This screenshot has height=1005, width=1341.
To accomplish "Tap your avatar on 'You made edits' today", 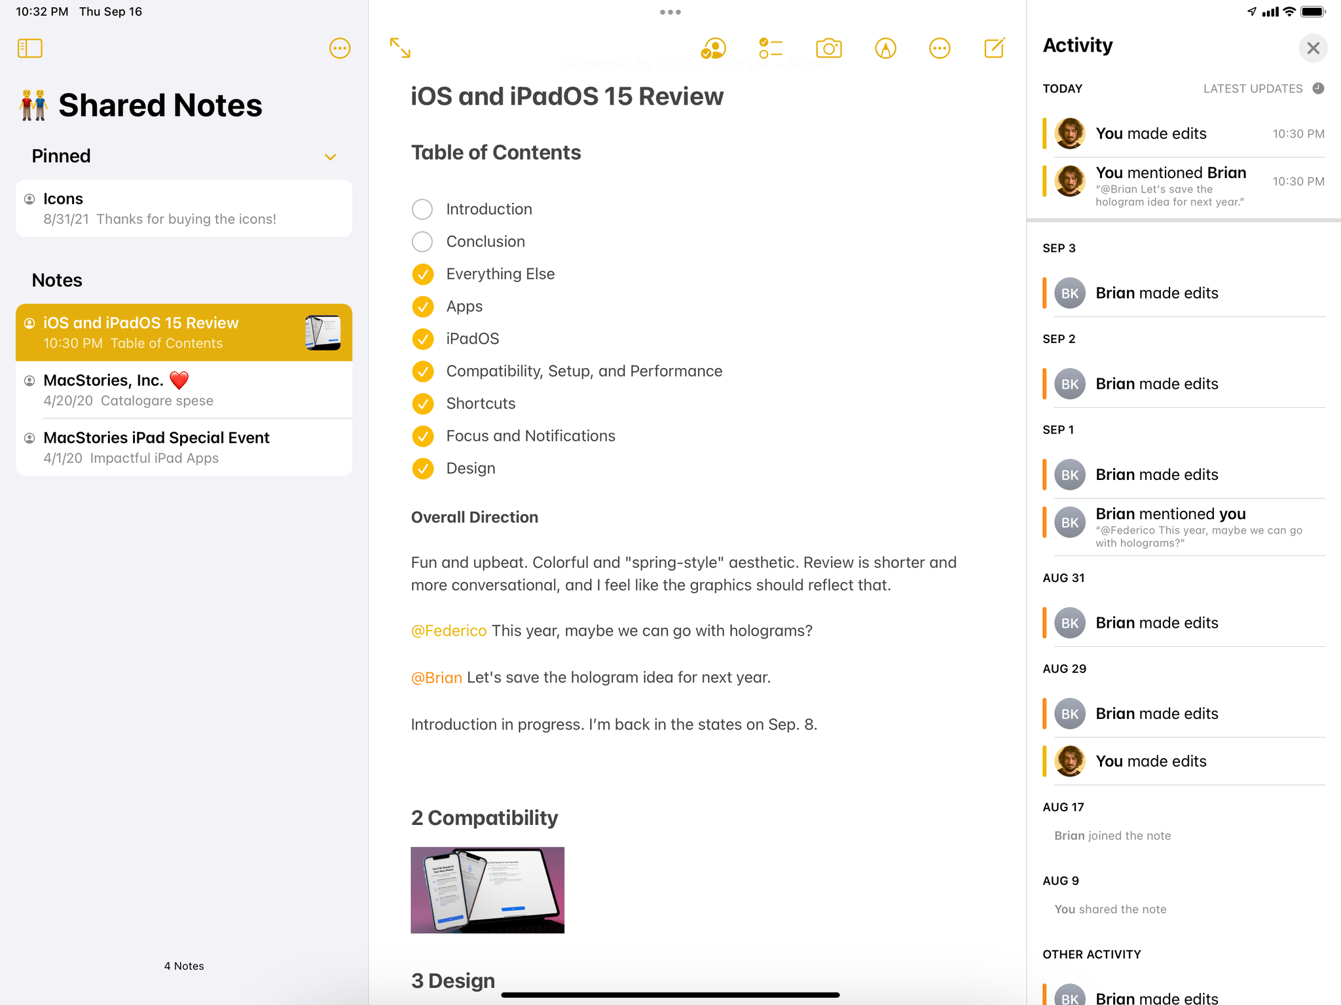I will [x=1070, y=133].
